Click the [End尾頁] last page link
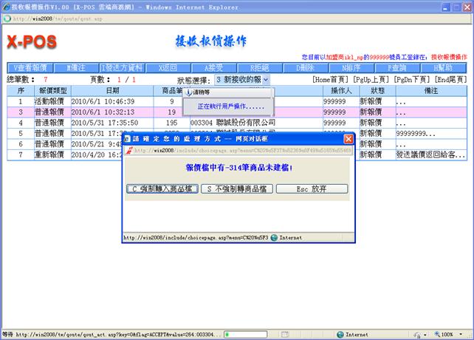 point(450,79)
